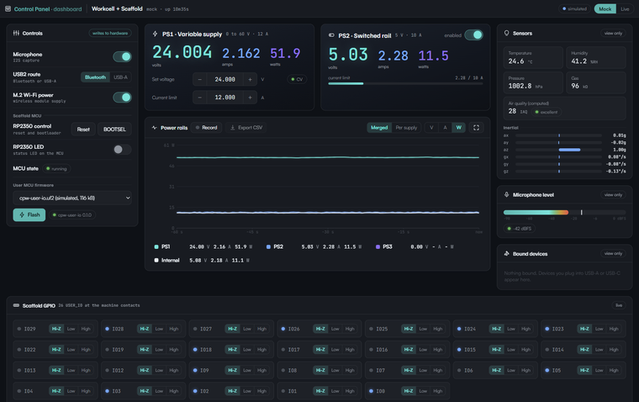Click the PS1 set voltage field 24.000
639x402 pixels.
tap(225, 80)
